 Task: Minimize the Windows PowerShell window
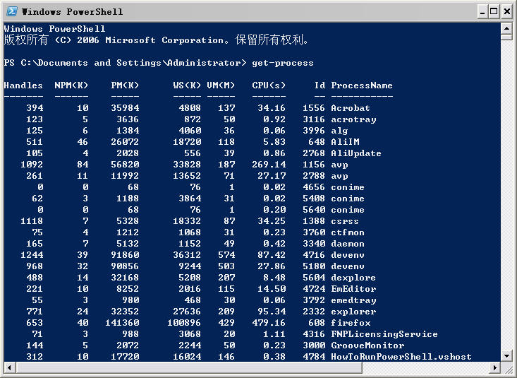[482, 12]
